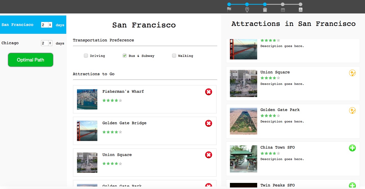Click the PDF document step icon
The width and height of the screenshot is (365, 189).
[x=301, y=10]
